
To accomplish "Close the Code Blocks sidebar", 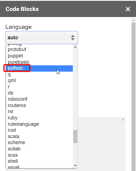I will 128,9.
